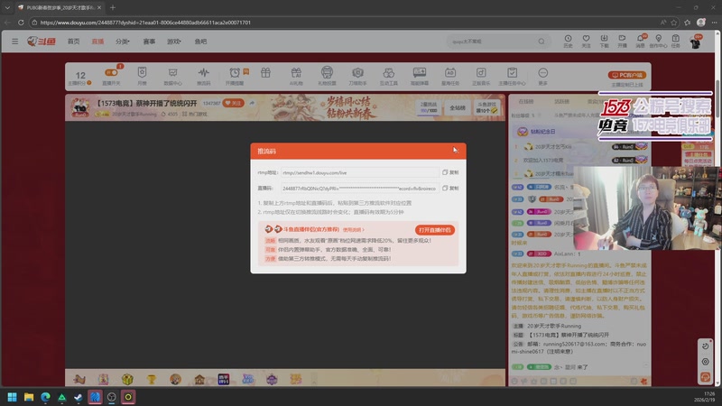
Task: Open 推流码 stream code tool
Action: click(204, 76)
